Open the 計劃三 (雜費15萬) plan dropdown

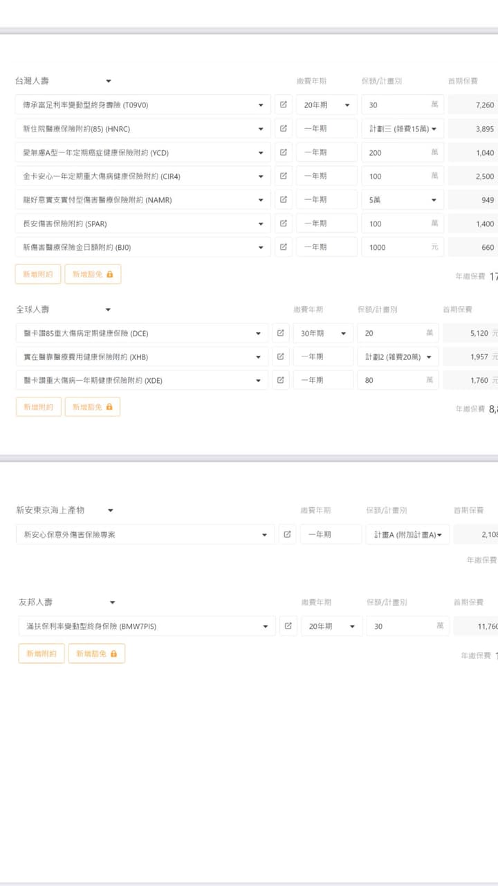click(403, 129)
